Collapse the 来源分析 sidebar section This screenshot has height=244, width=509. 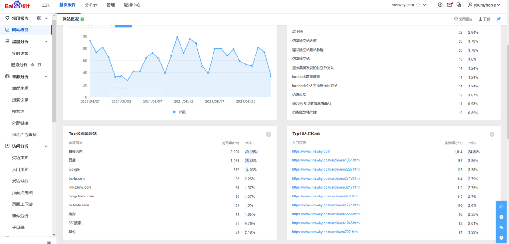[x=46, y=77]
